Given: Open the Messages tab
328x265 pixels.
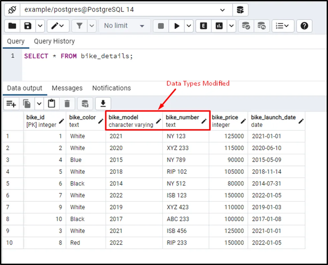Looking at the screenshot, I should tap(67, 88).
